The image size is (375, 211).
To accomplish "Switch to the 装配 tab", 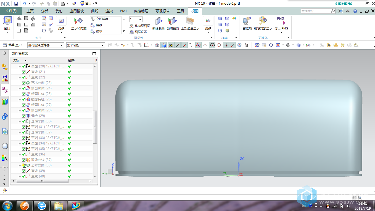I will [x=59, y=11].
